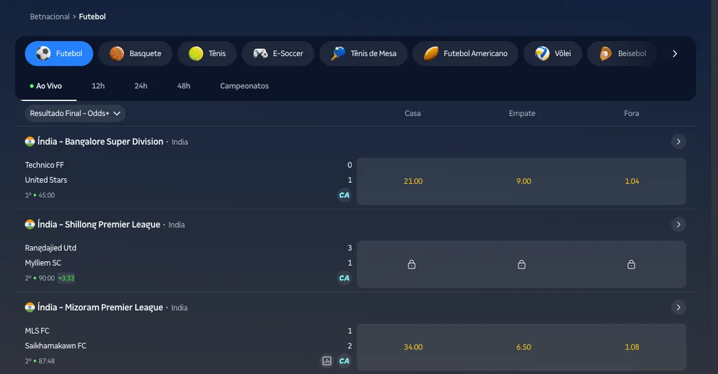
Task: Open the Campeonatos tab
Action: click(244, 86)
